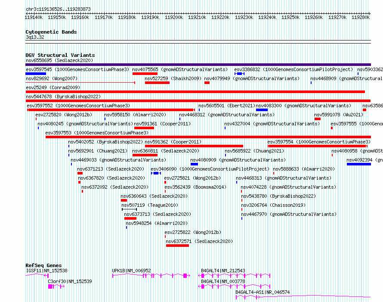The height and width of the screenshot is (302, 383).
Task: Select esv2725821 (Wong2012b) label
Action: point(192,178)
